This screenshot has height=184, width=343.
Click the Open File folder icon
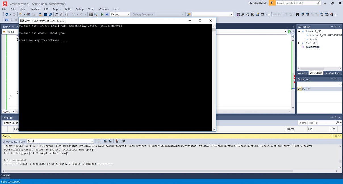pyautogui.click(x=41, y=14)
